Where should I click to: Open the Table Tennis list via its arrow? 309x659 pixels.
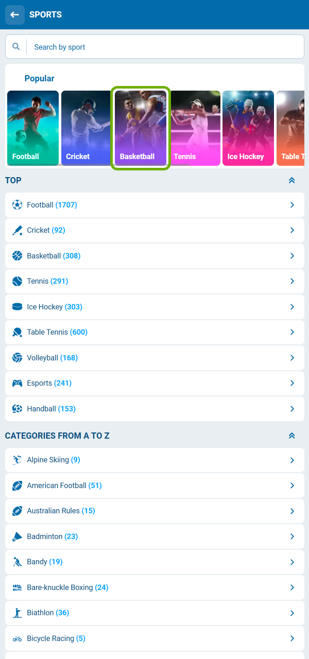click(x=292, y=332)
